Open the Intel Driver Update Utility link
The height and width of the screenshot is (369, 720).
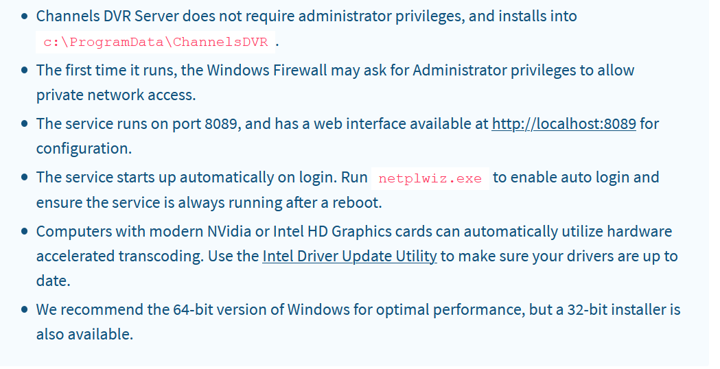pos(349,257)
